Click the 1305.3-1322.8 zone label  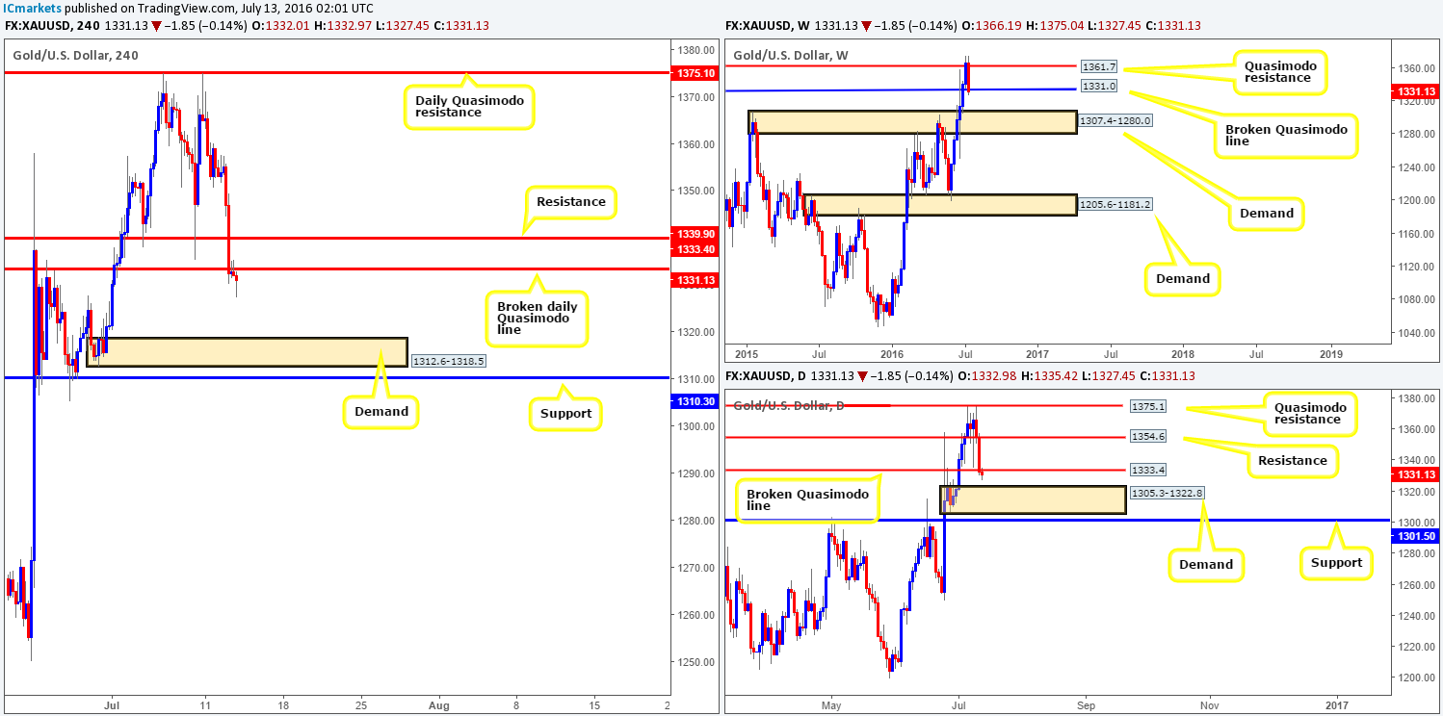click(x=1167, y=492)
